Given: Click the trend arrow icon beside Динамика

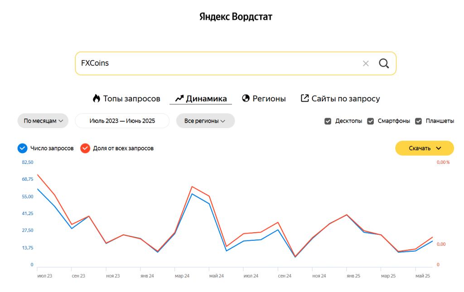Looking at the screenshot, I should [x=179, y=98].
